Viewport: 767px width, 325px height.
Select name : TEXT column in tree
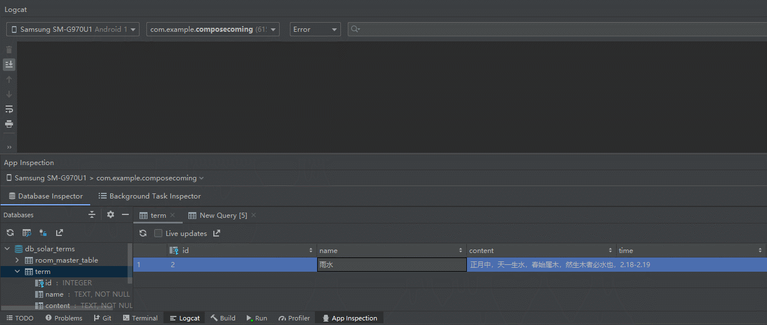[82, 294]
